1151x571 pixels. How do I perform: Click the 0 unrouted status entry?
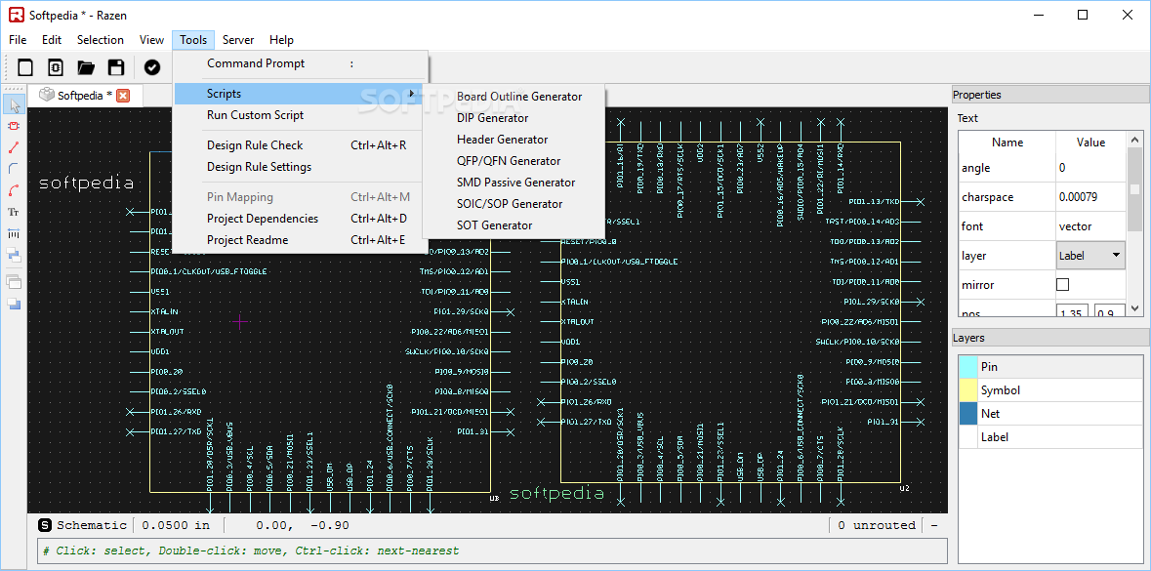pyautogui.click(x=877, y=525)
